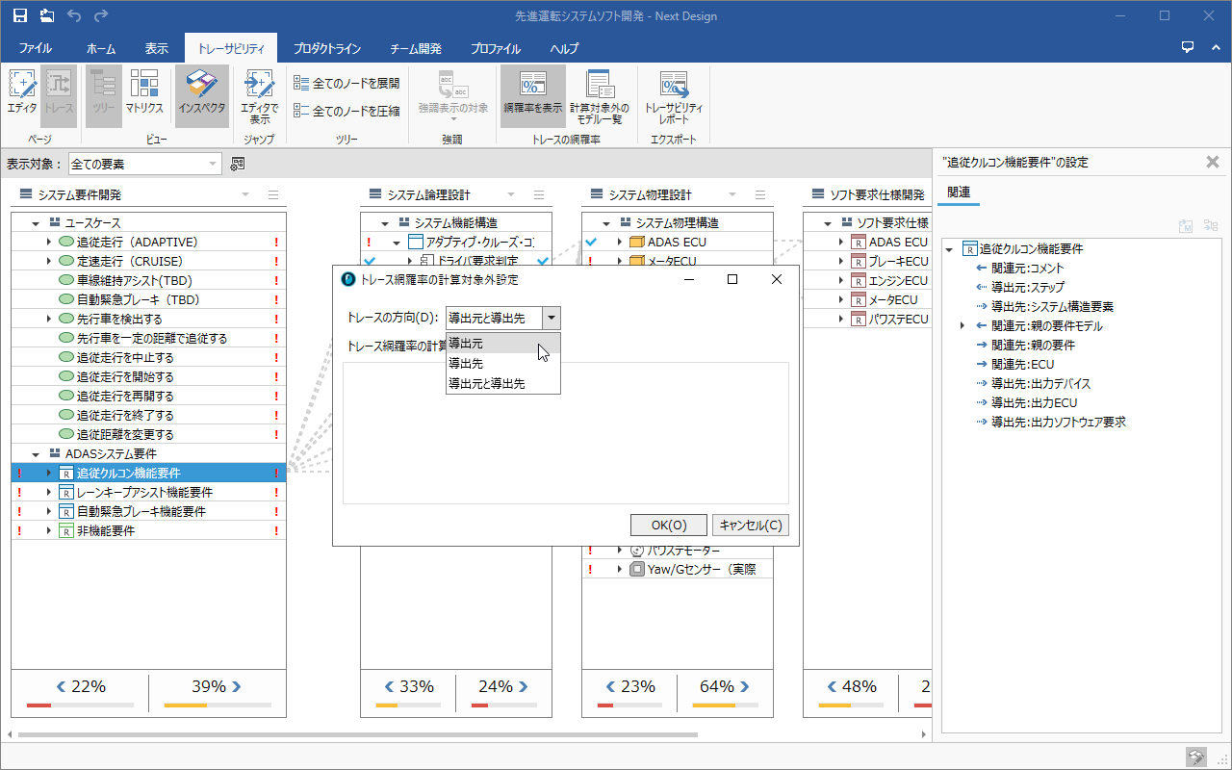This screenshot has width=1232, height=770.
Task: Click 全てのノードを圧縮
Action: click(x=346, y=111)
